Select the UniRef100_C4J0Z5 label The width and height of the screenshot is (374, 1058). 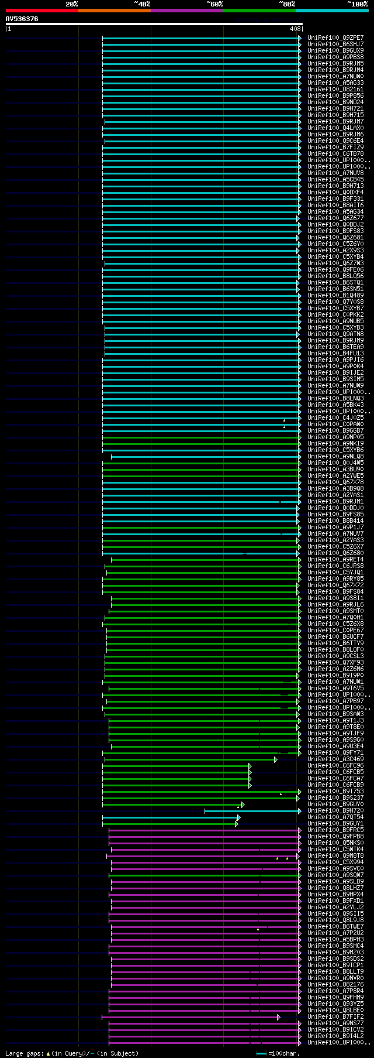pos(335,417)
